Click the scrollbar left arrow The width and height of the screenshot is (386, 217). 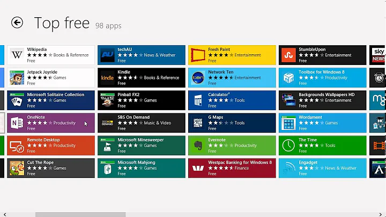tap(5, 214)
